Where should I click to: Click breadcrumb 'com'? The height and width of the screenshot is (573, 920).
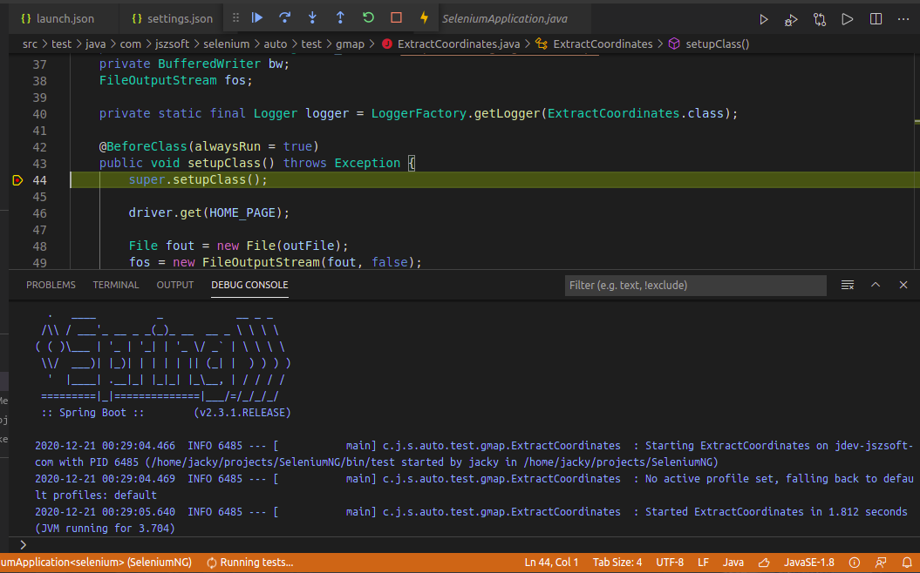click(x=130, y=44)
